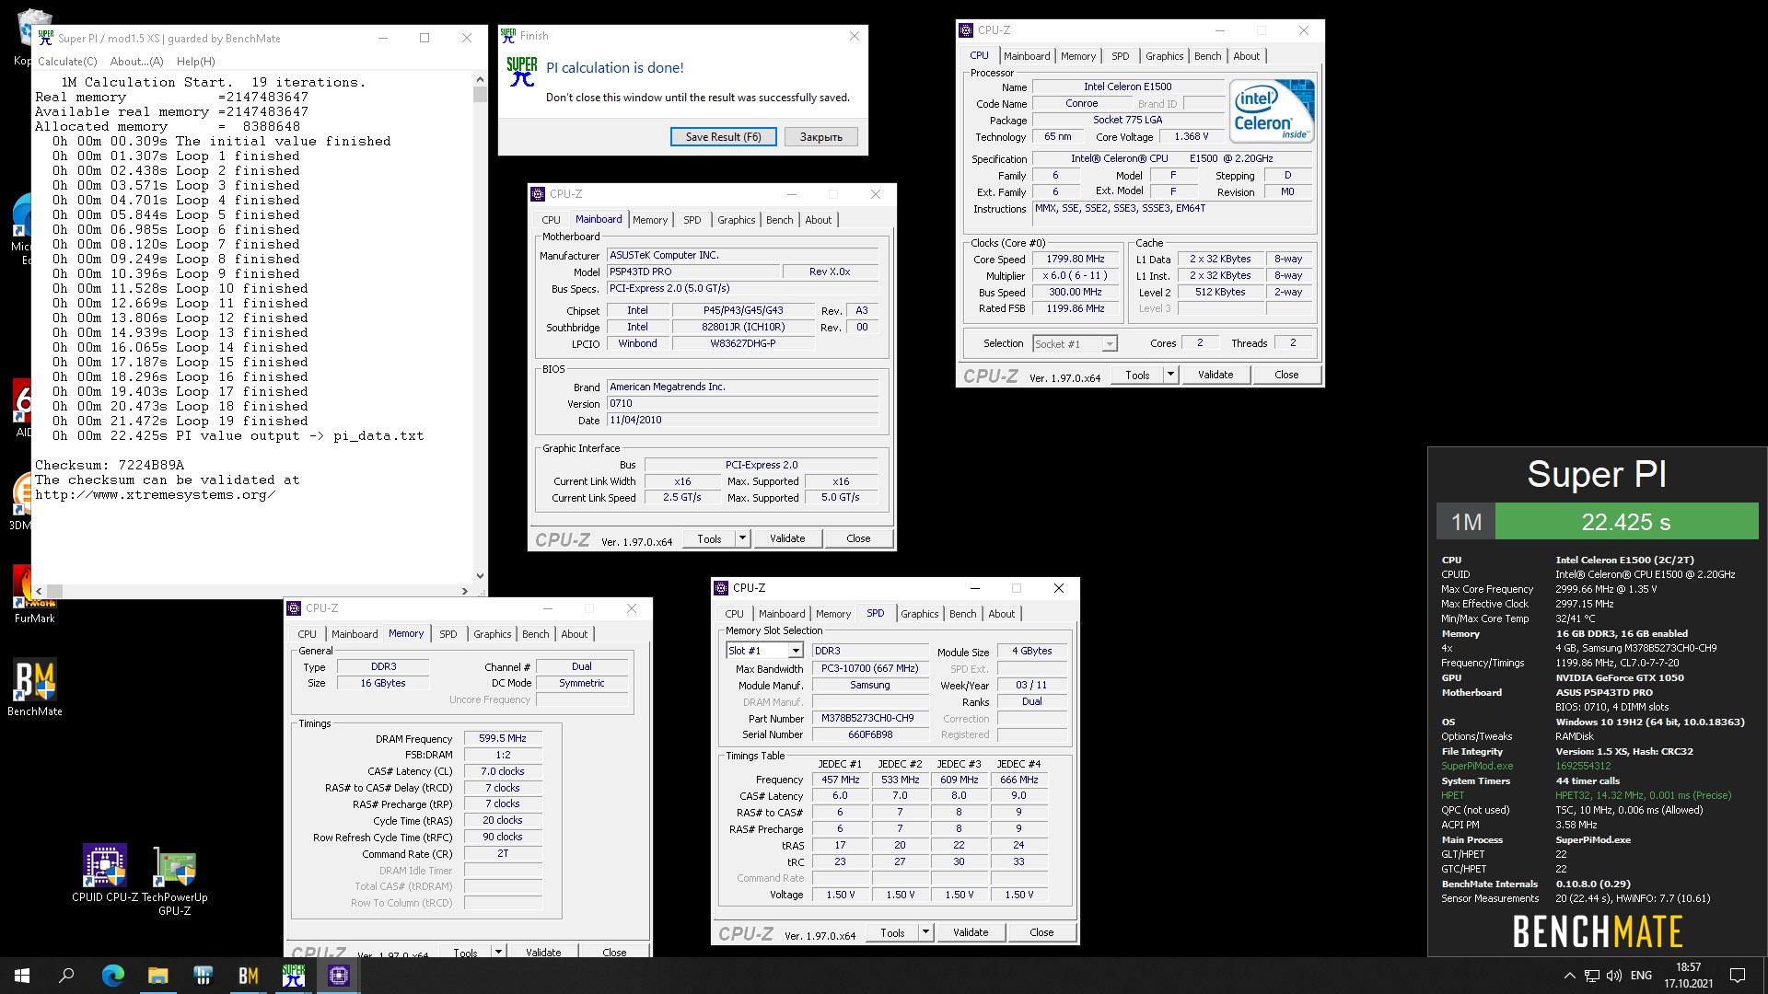Viewport: 1768px width, 994px height.
Task: Expand Tools arrow in Mainboard CPU-Z window
Action: pyautogui.click(x=742, y=538)
